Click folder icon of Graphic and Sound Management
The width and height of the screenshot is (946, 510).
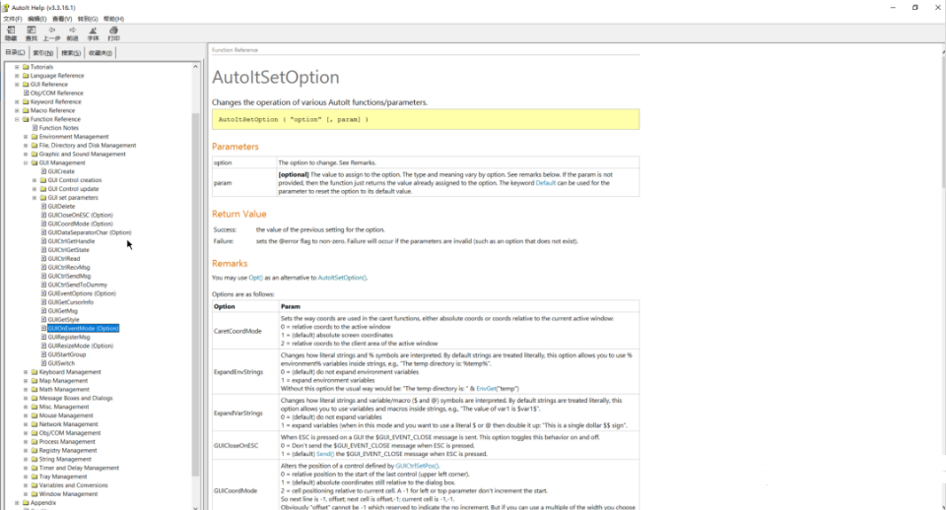(34, 155)
